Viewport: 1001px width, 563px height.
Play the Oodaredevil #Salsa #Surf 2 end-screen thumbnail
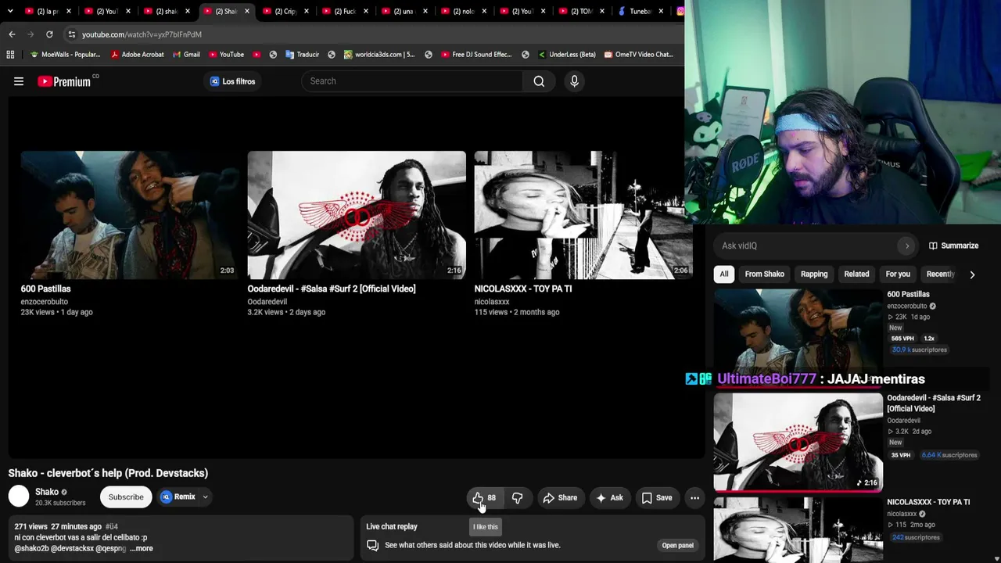point(357,215)
